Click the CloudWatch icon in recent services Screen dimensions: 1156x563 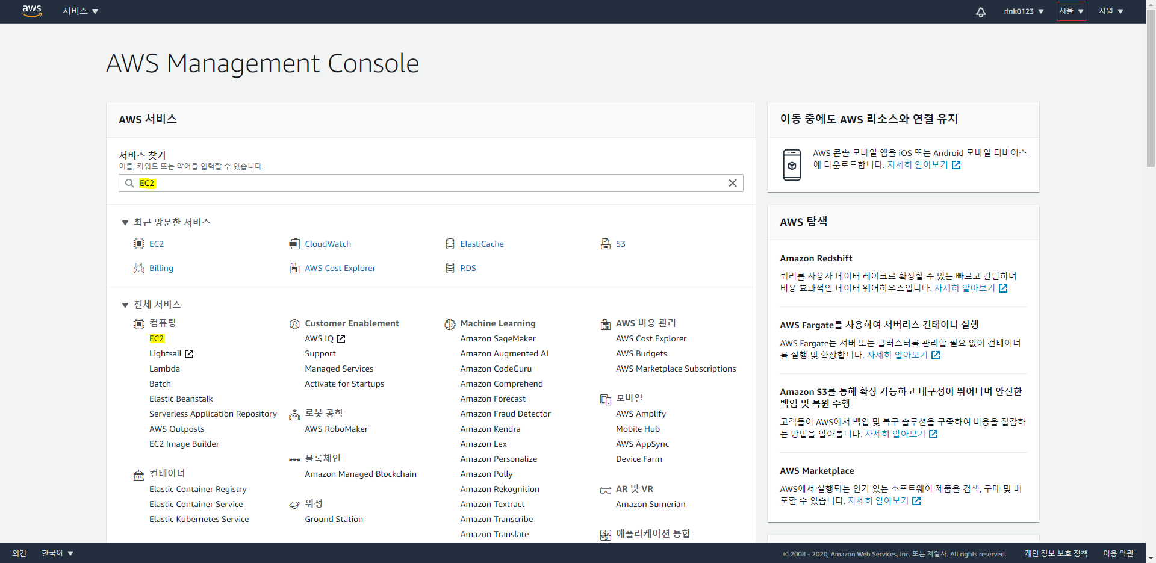(x=294, y=244)
